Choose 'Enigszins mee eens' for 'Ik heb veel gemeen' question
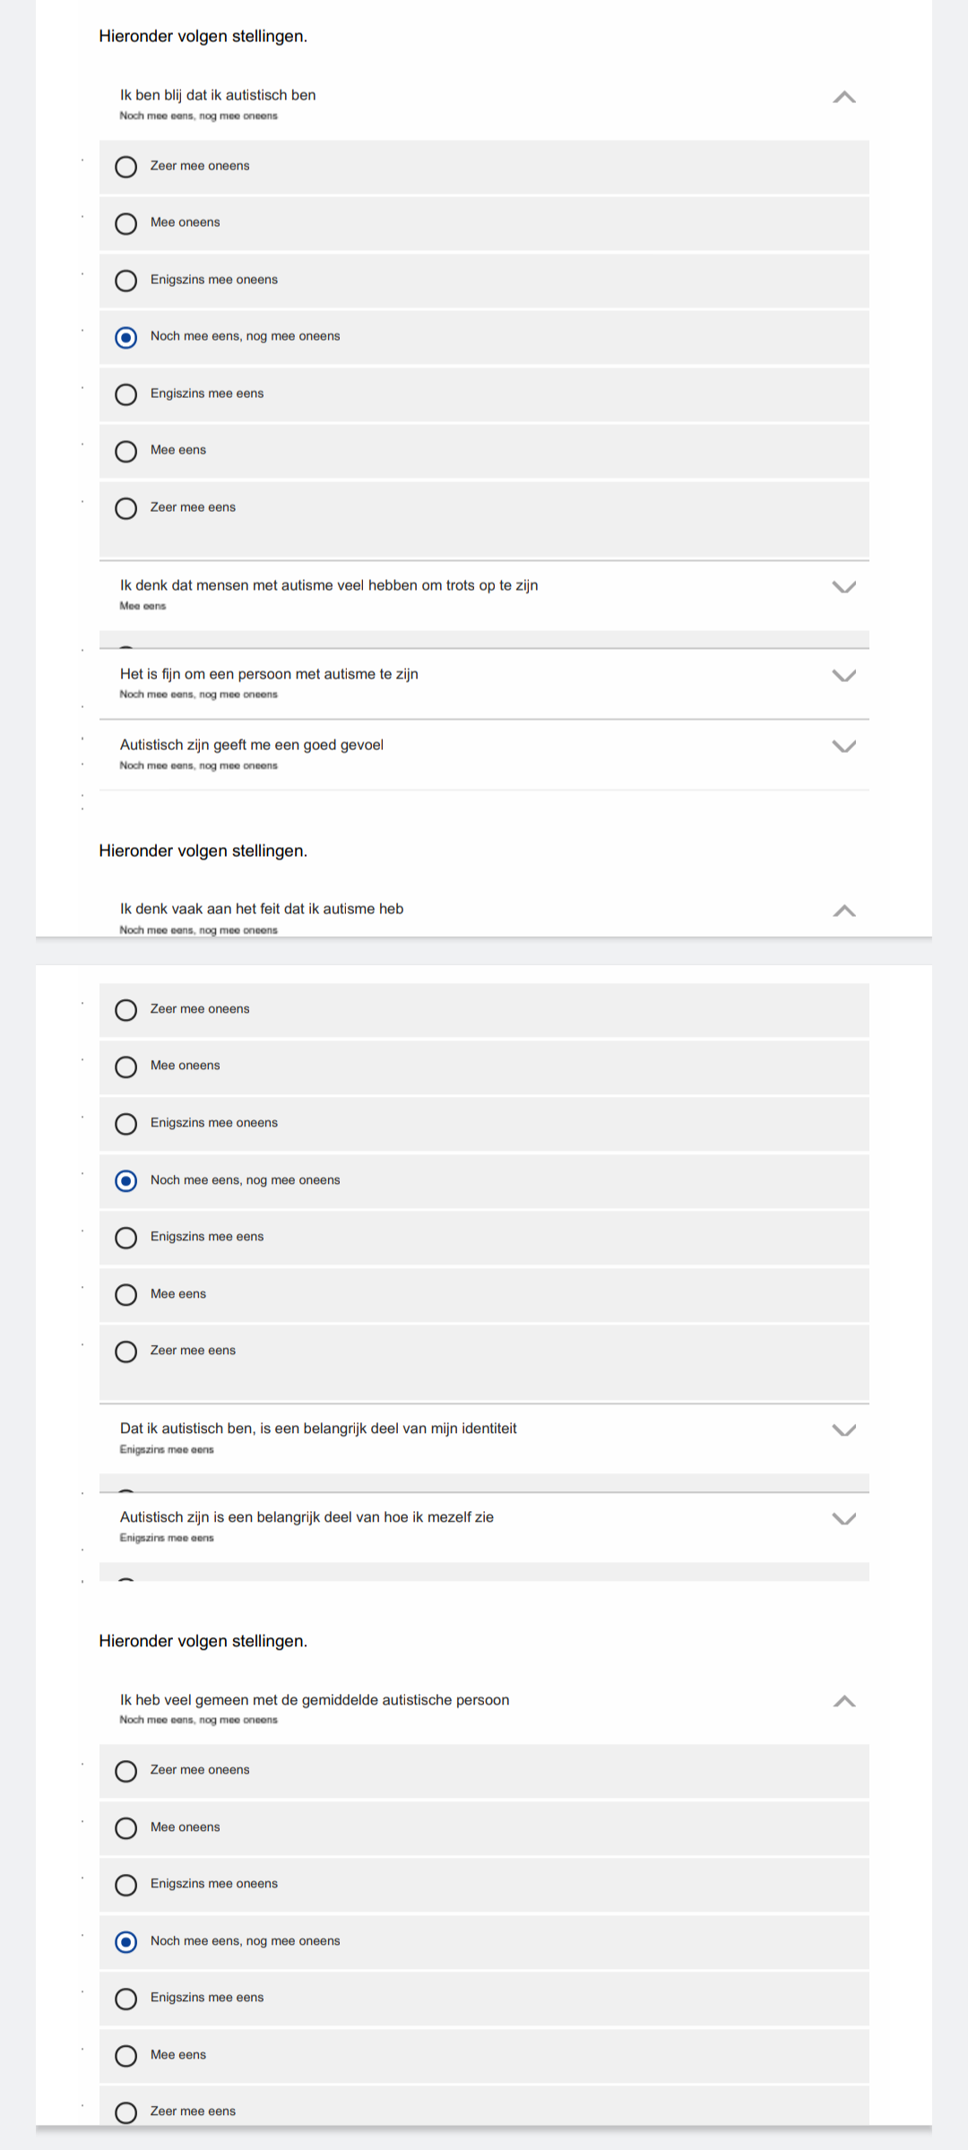The width and height of the screenshot is (968, 2150). coord(484,1999)
